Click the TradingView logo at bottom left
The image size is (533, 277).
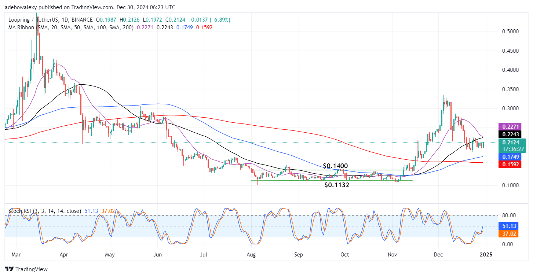(x=26, y=269)
